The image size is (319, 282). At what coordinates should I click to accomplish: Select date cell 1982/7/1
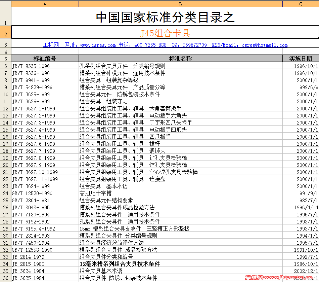301,200
